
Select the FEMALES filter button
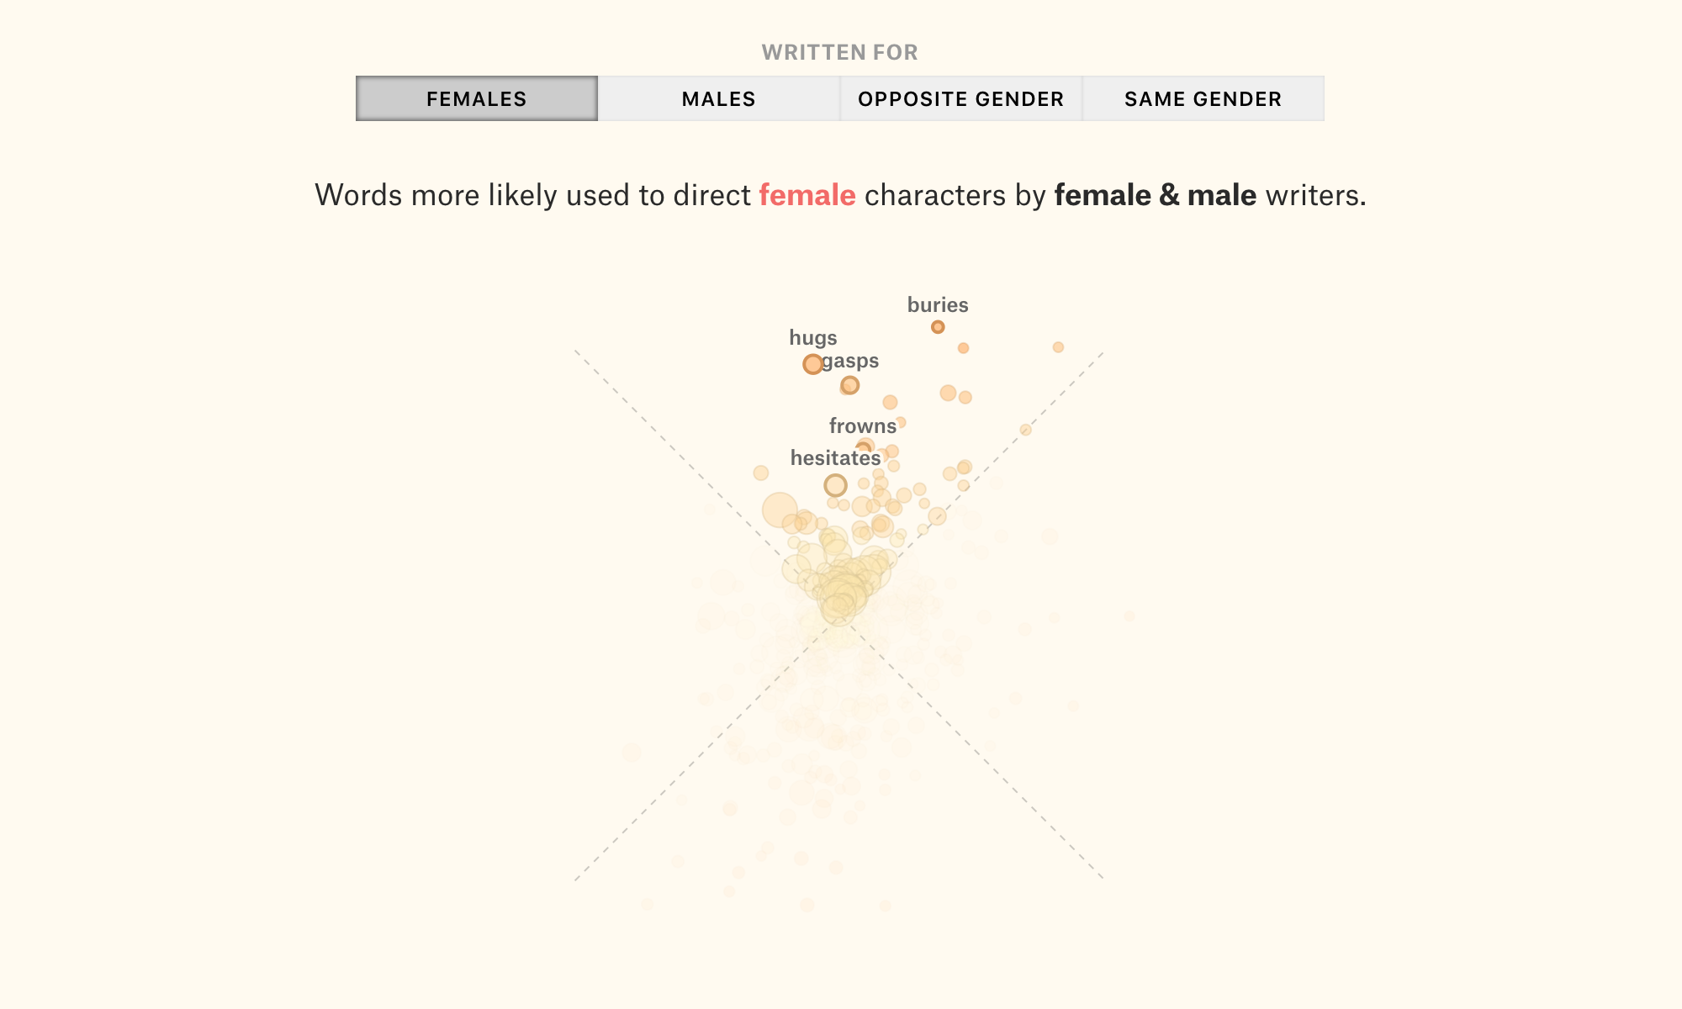point(477,98)
